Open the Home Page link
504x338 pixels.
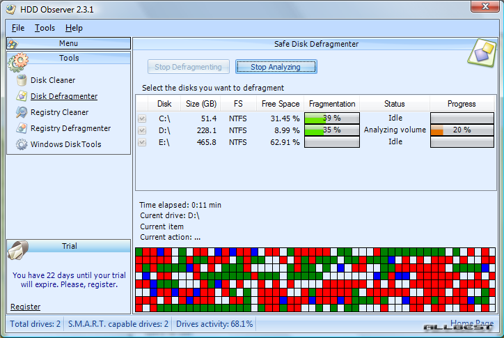(472, 323)
